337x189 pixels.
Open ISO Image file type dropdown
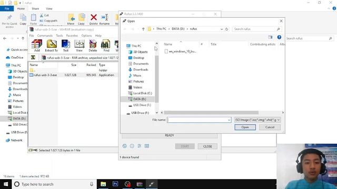point(257,120)
